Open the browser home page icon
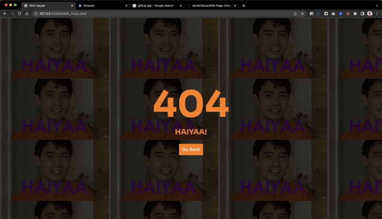382x219 pixels. 27,14
